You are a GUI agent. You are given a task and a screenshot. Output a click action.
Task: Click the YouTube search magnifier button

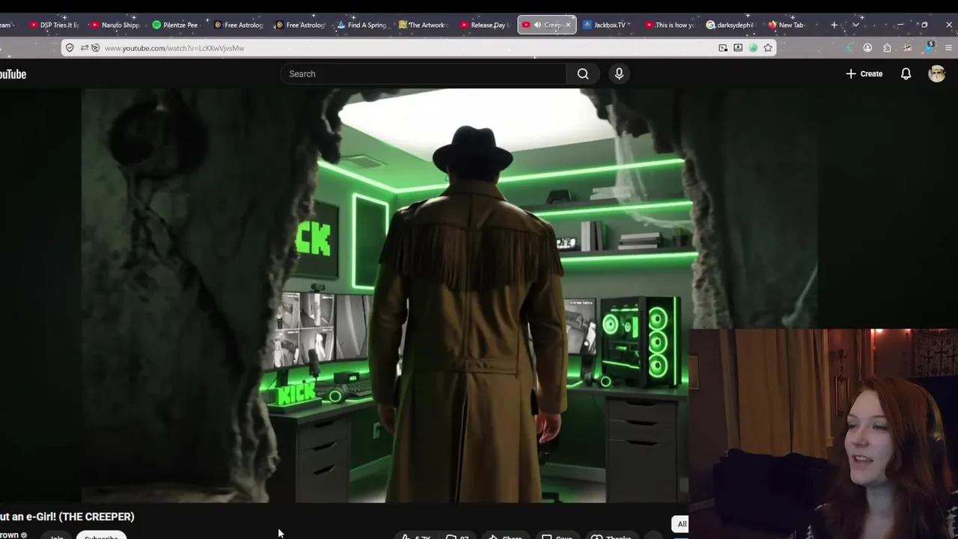[x=583, y=74]
